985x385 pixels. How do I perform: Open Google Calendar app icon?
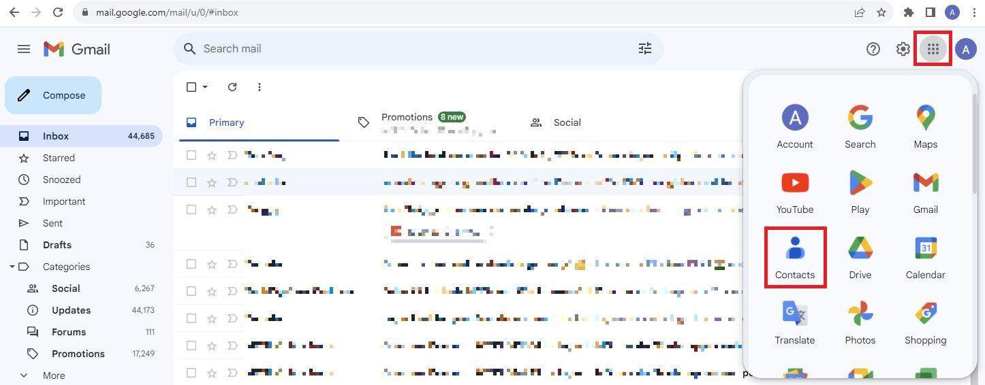(925, 257)
